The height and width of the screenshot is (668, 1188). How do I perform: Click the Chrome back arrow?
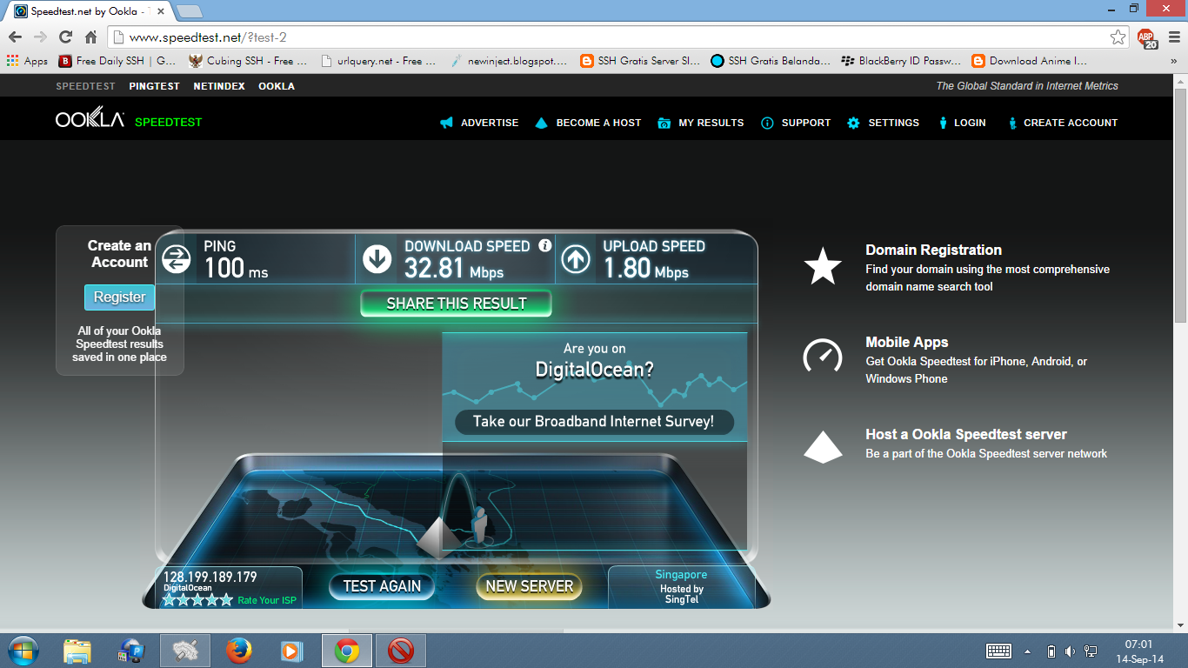15,37
